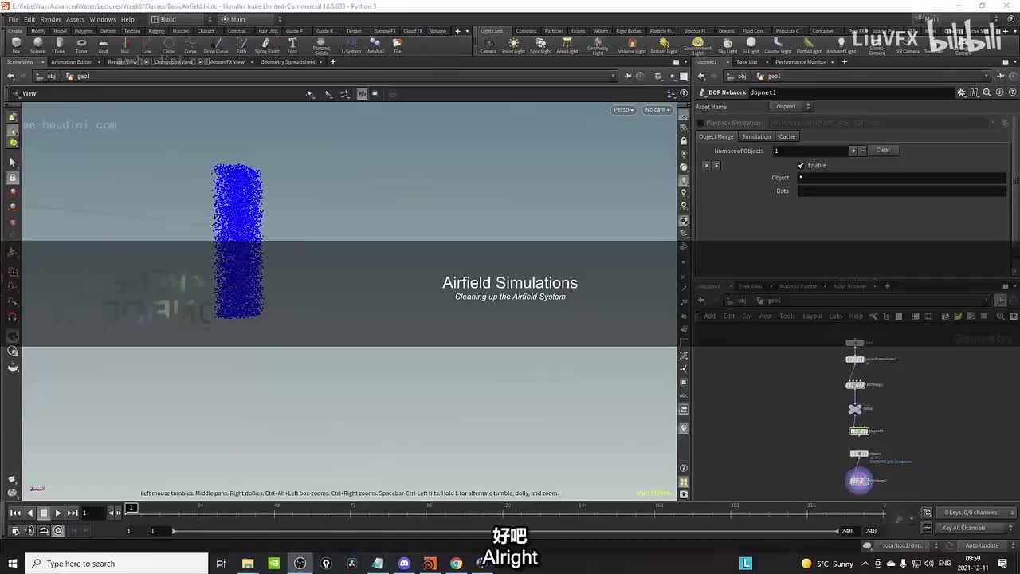Switch to the Simulation parameter tab
Image resolution: width=1020 pixels, height=574 pixels.
tap(756, 136)
